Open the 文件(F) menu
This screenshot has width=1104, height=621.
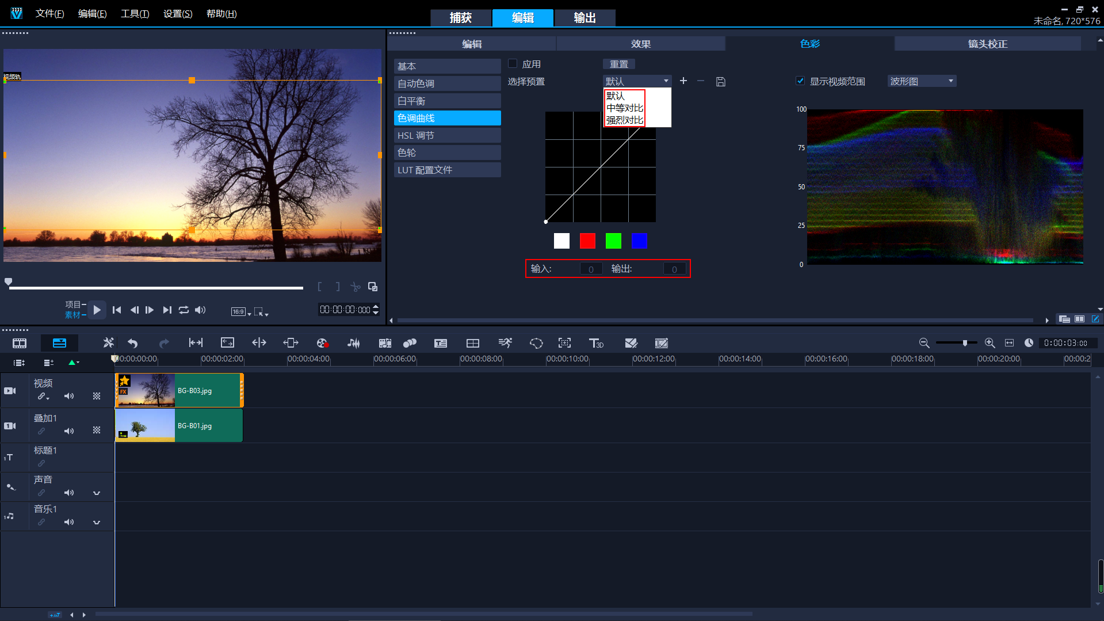(49, 13)
